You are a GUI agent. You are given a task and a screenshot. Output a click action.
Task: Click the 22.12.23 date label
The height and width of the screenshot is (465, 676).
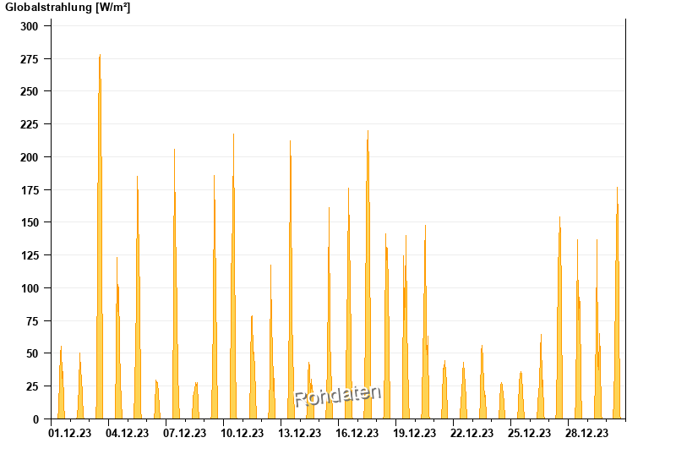tap(472, 433)
